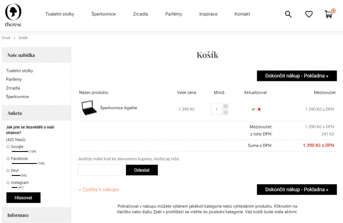Select the Facebook poll option
Viewport: 343px width, 223px height.
click(8, 159)
